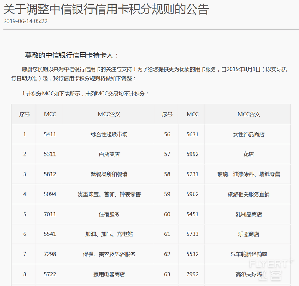Viewport: 299px width, 286px height.
Task: Click cell 汽车轮胎经销商
Action: click(249, 254)
